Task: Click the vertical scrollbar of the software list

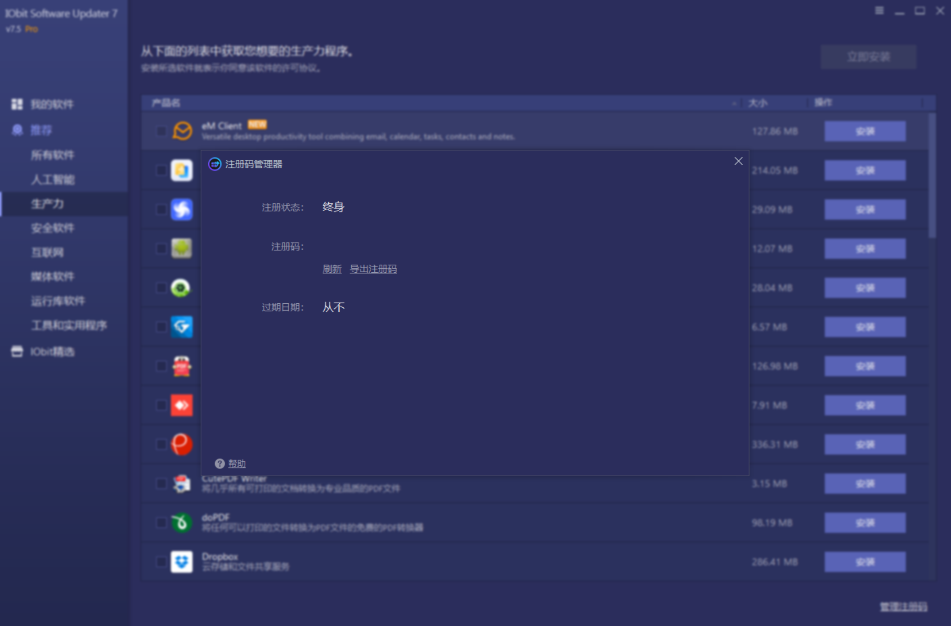Action: pos(932,176)
